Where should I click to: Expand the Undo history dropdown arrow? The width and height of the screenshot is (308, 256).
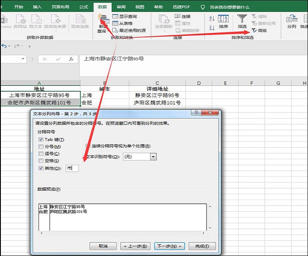(x=9, y=46)
